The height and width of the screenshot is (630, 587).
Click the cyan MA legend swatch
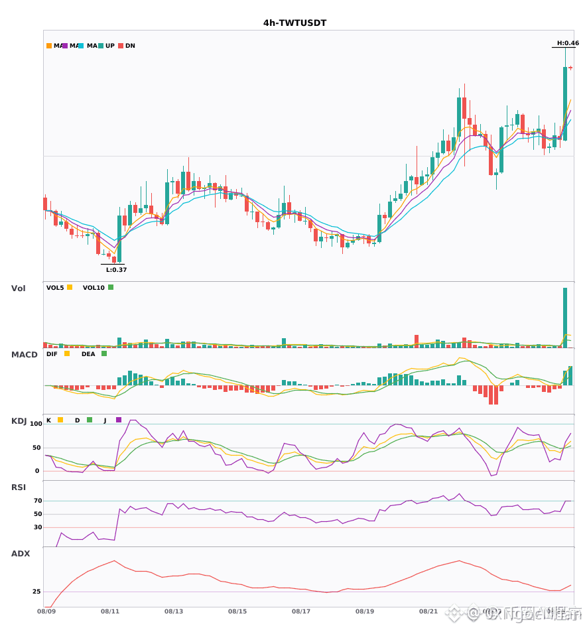point(81,46)
